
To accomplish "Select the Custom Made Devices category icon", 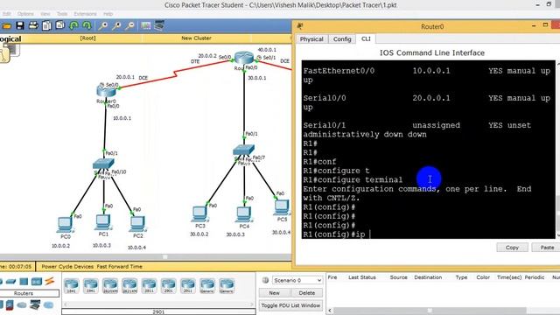I will 35,305.
